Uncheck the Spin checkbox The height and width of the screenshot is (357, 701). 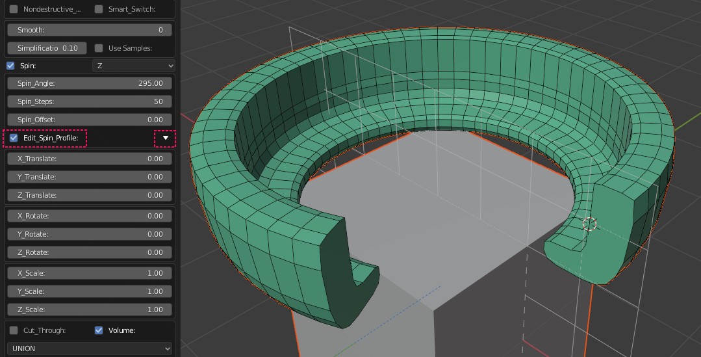click(x=10, y=66)
